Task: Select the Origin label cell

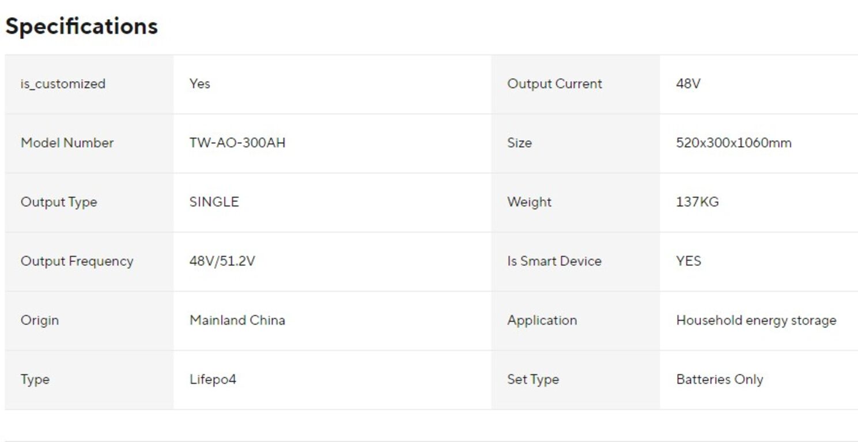Action: (x=89, y=321)
